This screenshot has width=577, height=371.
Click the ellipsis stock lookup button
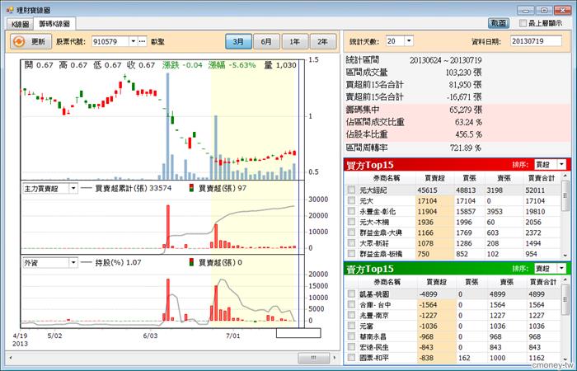pyautogui.click(x=142, y=41)
